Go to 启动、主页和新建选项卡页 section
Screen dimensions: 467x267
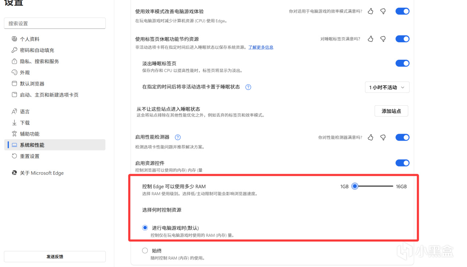tap(49, 95)
